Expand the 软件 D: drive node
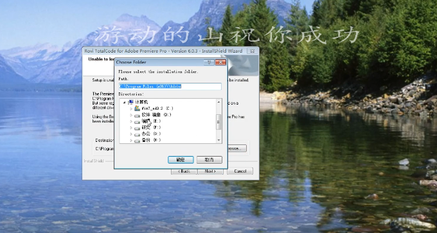The width and height of the screenshot is (437, 233). (x=131, y=115)
